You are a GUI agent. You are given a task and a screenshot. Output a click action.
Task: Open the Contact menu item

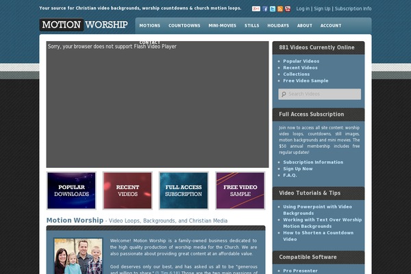point(149,42)
